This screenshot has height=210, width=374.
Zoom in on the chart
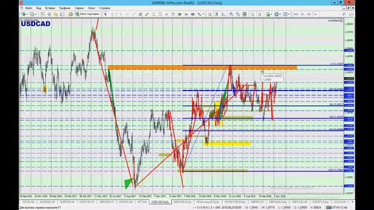click(231, 14)
